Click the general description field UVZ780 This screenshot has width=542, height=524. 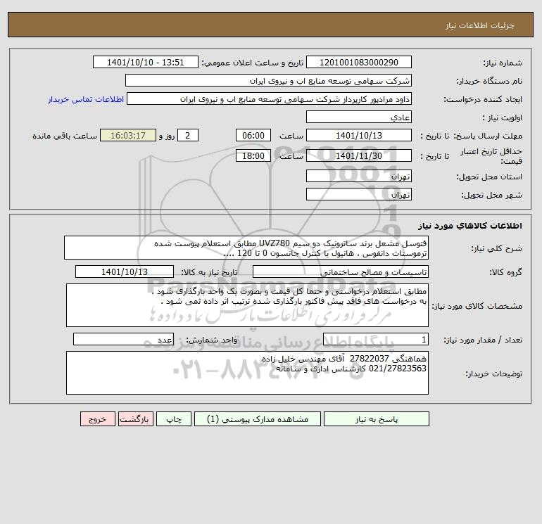pyautogui.click(x=246, y=248)
